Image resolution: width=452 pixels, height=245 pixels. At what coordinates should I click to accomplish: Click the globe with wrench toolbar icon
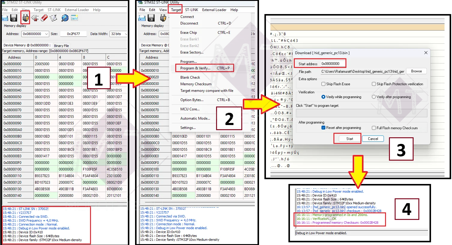point(65,18)
